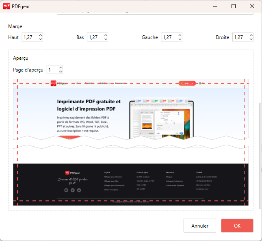The width and height of the screenshot is (262, 241).
Task: Click the 'Haut' label
Action: coord(13,37)
